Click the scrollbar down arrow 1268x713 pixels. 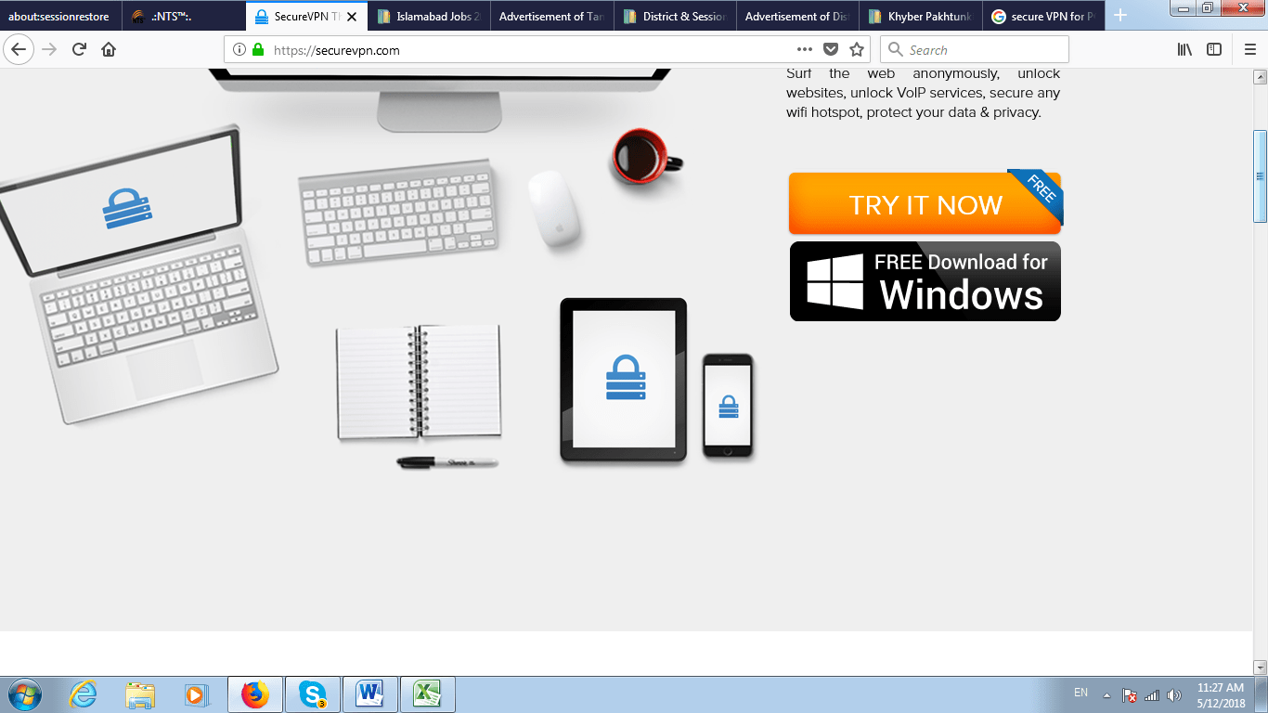(1260, 667)
